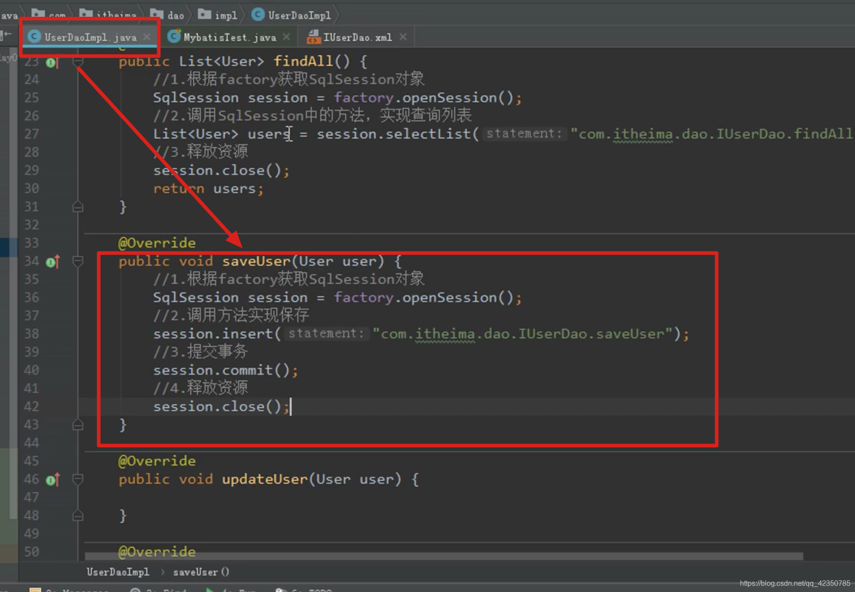Click line number 27 in the gutter

pyautogui.click(x=31, y=134)
